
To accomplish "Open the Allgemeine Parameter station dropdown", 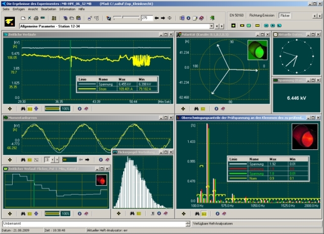I will coord(210,26).
